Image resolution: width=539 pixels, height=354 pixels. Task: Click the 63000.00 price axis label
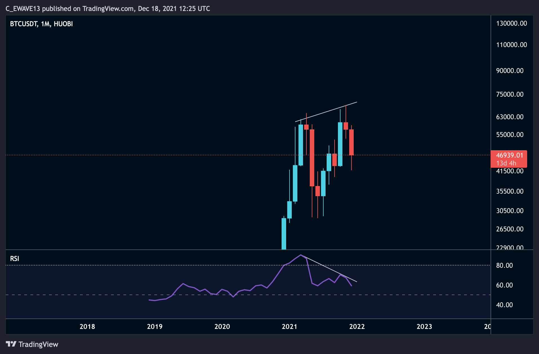[510, 117]
